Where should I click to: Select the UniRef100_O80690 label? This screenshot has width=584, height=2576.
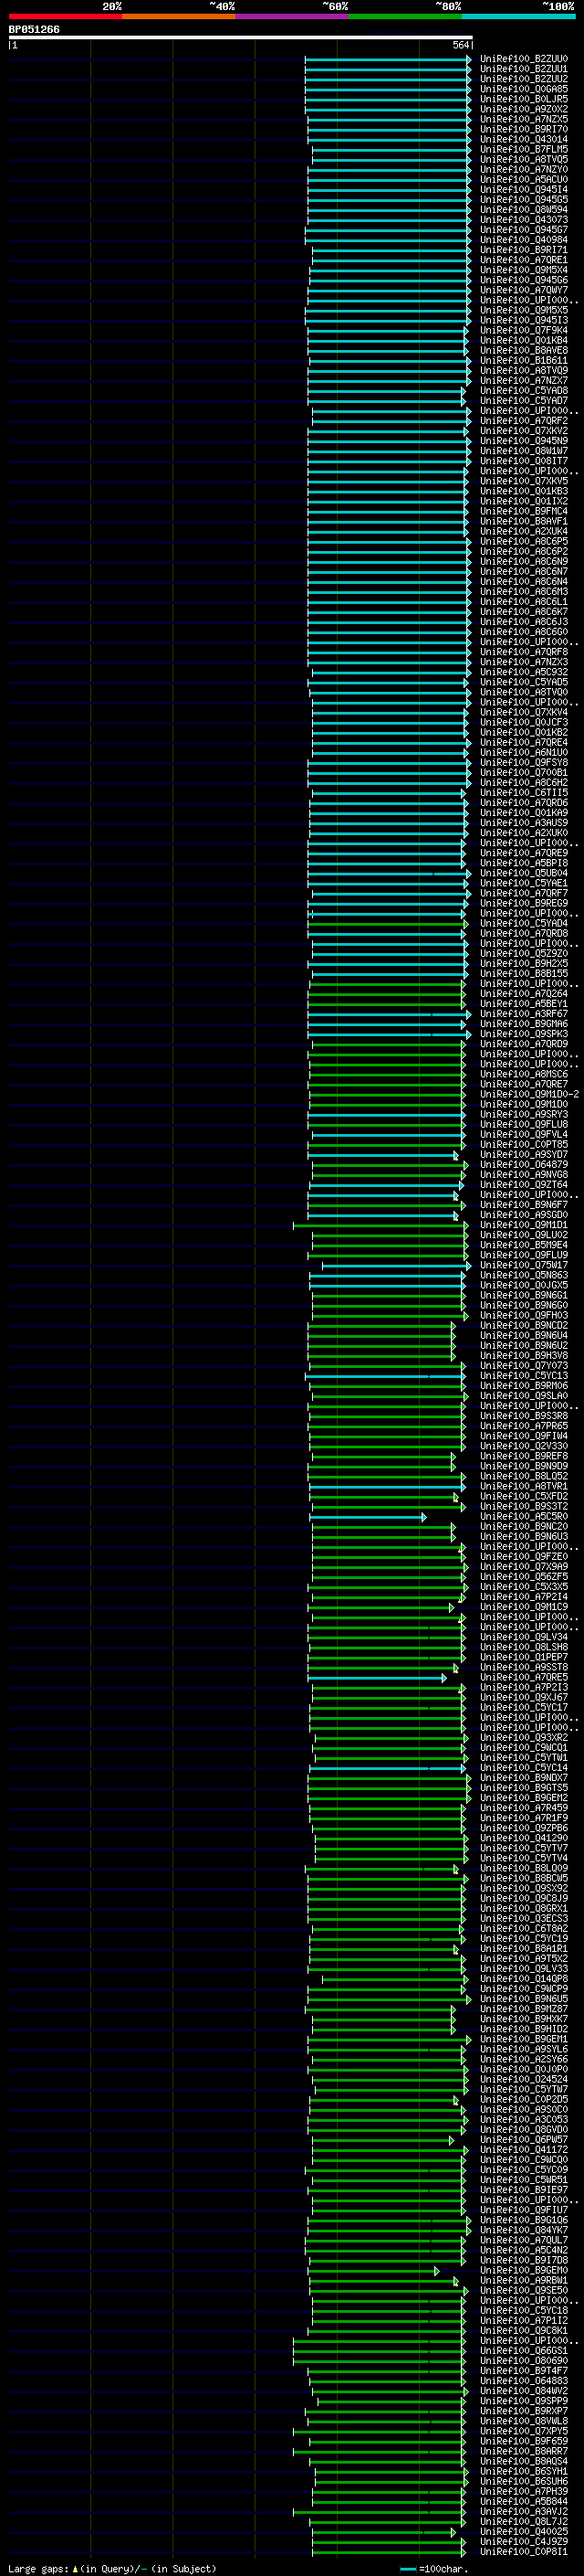click(523, 2362)
